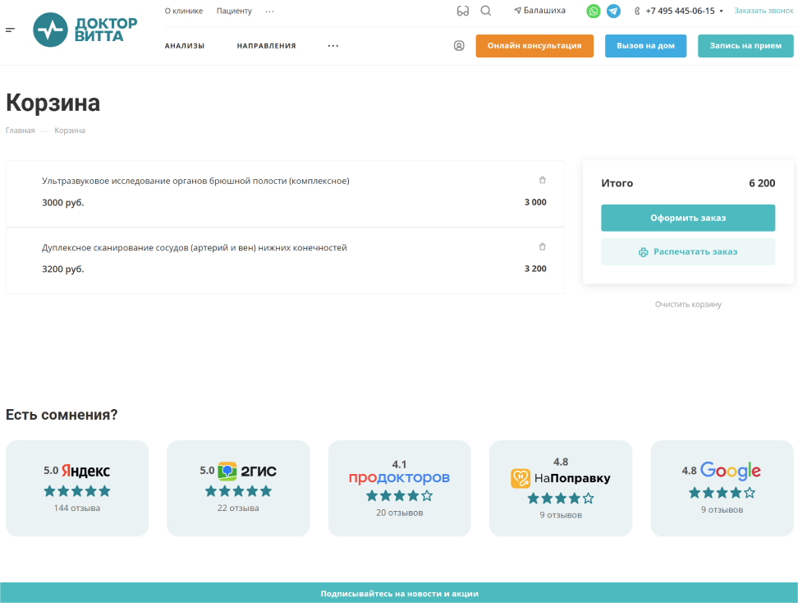Call phone number +7 495 445-06-15
This screenshot has height=603, width=798.
coord(680,11)
